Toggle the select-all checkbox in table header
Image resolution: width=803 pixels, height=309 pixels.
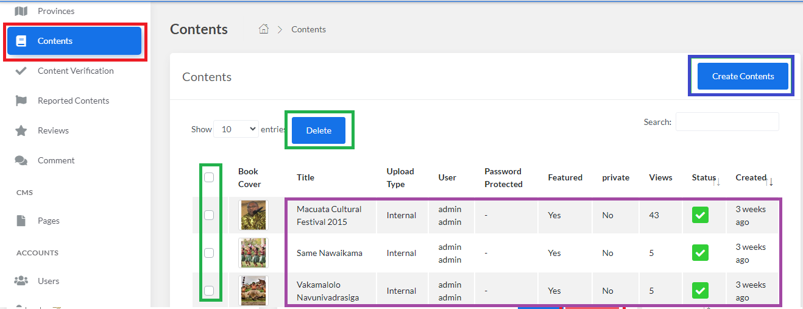209,177
